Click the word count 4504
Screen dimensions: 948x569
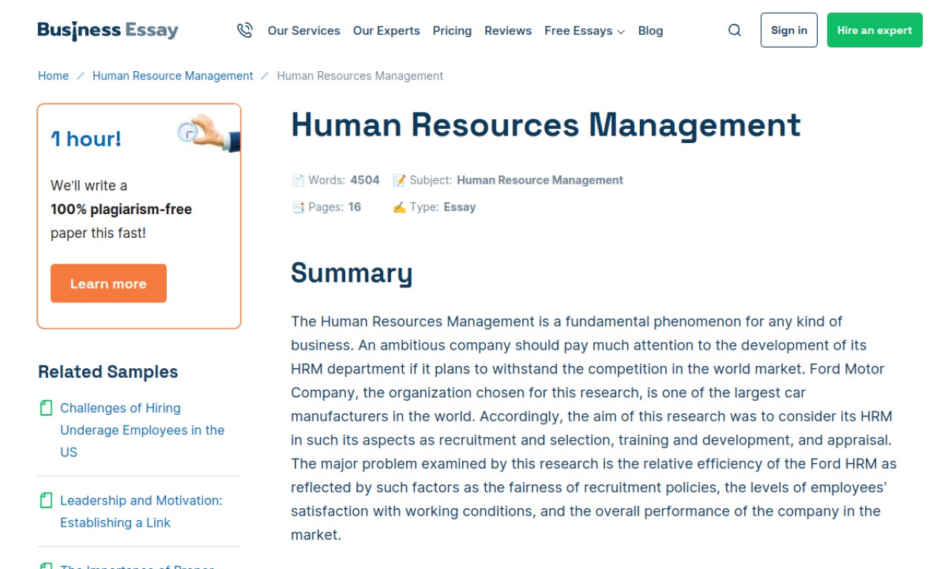(365, 180)
